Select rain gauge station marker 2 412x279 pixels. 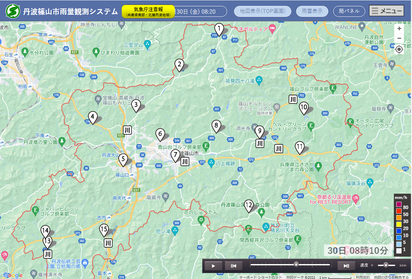(179, 65)
